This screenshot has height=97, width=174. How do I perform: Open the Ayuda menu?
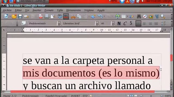pyautogui.click(x=101, y=10)
